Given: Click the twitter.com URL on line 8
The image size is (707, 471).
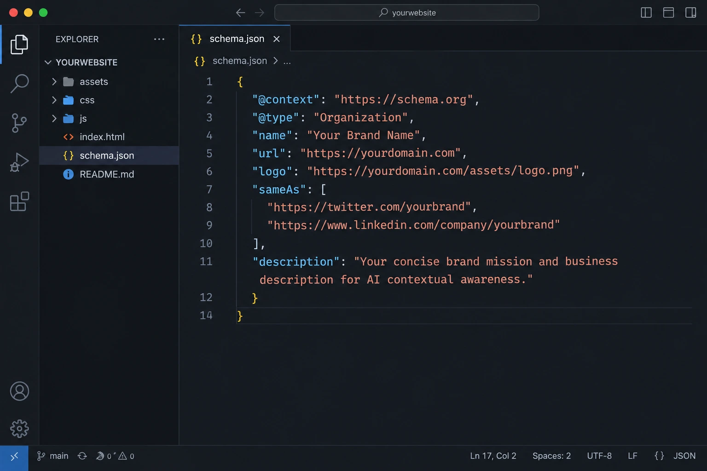Looking at the screenshot, I should point(369,207).
